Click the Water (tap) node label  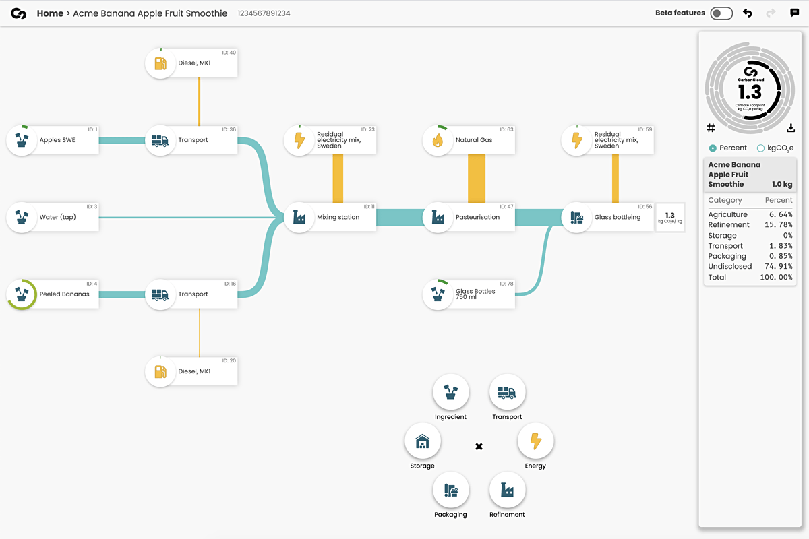click(x=59, y=218)
